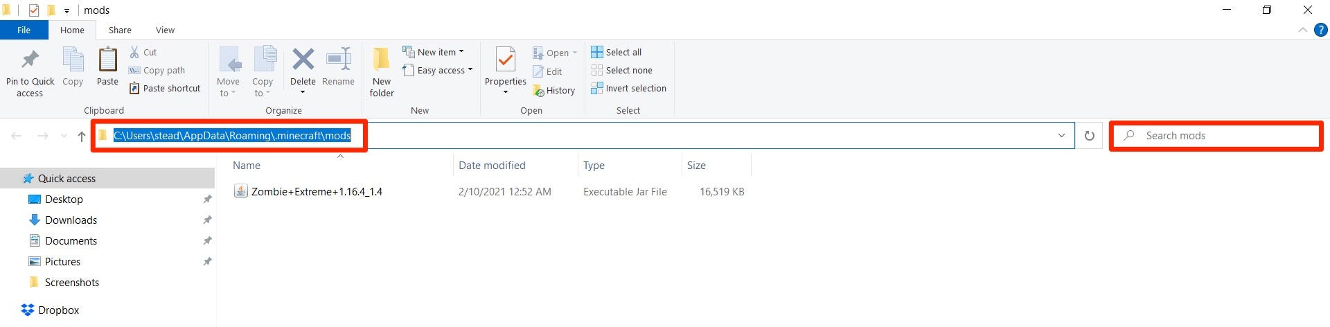The height and width of the screenshot is (327, 1330).
Task: Unpin Documents using its pin icon
Action: [207, 240]
